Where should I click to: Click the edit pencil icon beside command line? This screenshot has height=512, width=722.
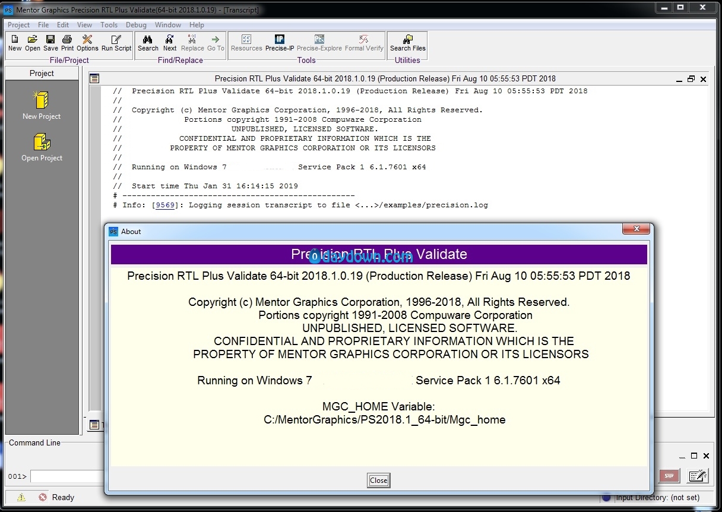click(698, 476)
